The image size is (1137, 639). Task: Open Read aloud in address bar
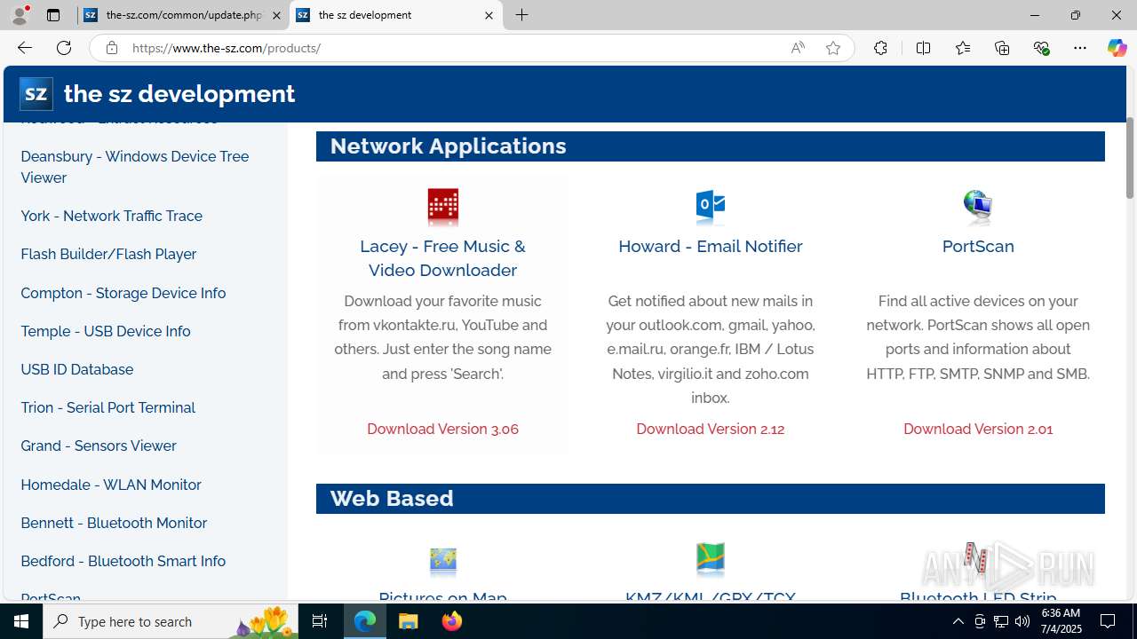(x=798, y=48)
